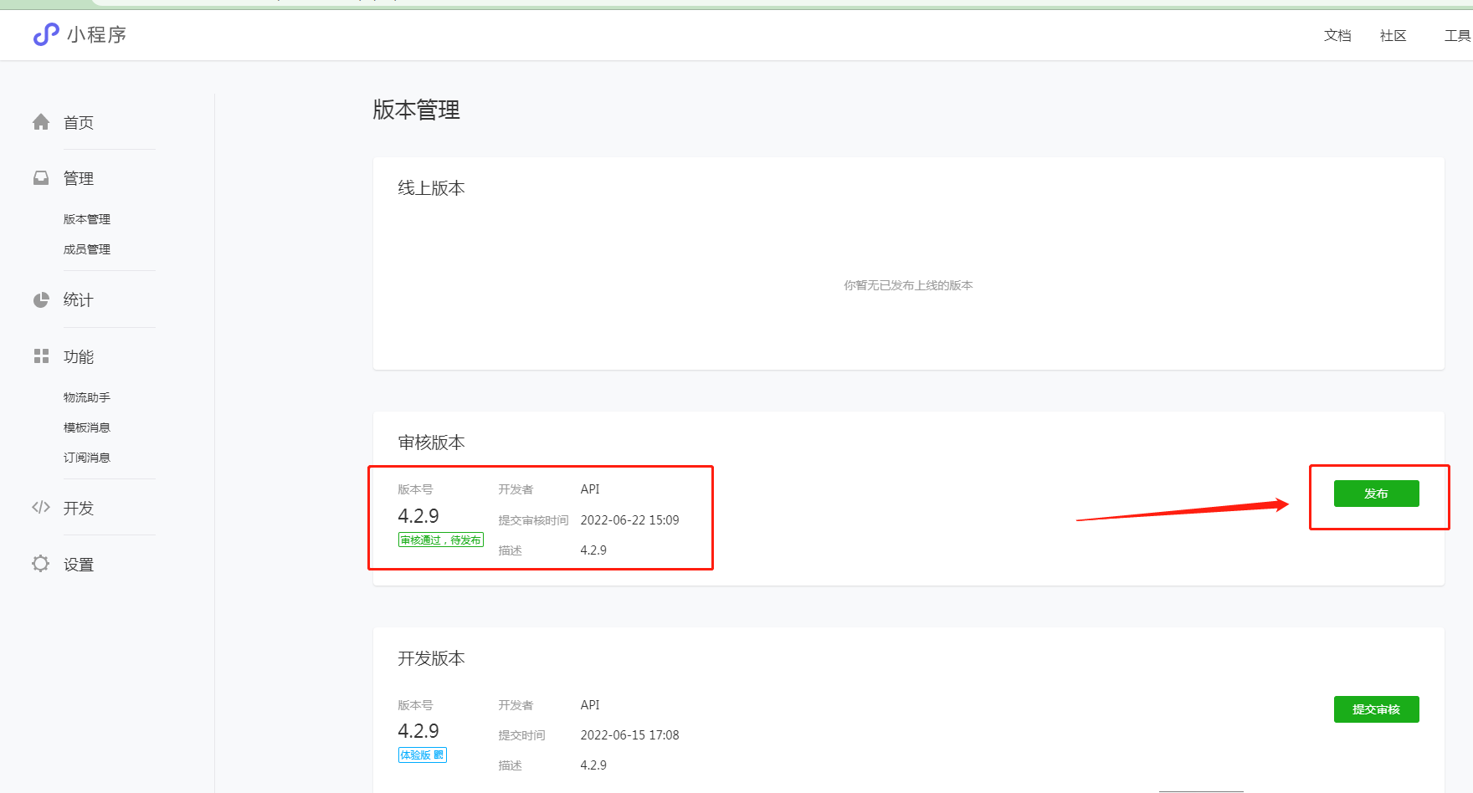Click the green 提交审核 button
This screenshot has width=1473, height=793.
pyautogui.click(x=1376, y=709)
